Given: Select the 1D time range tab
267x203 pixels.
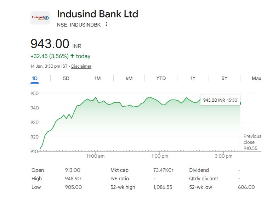Looking at the screenshot, I should tap(34, 78).
